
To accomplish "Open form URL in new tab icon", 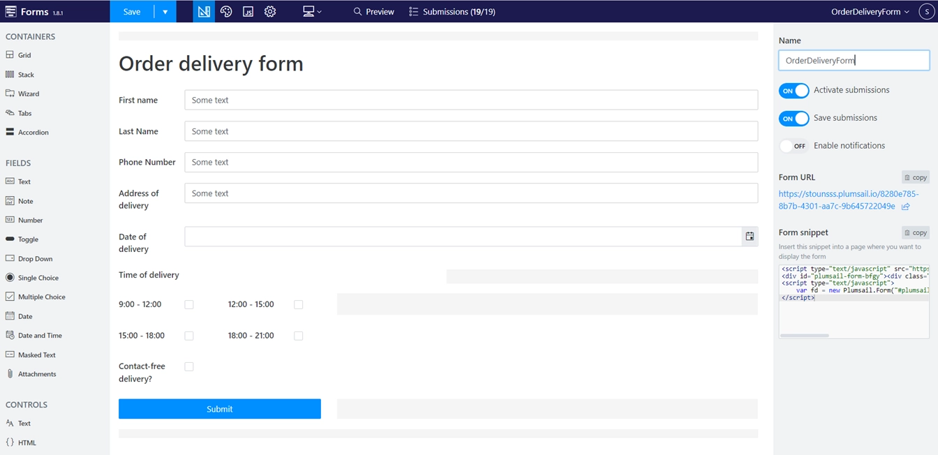I will pyautogui.click(x=906, y=207).
